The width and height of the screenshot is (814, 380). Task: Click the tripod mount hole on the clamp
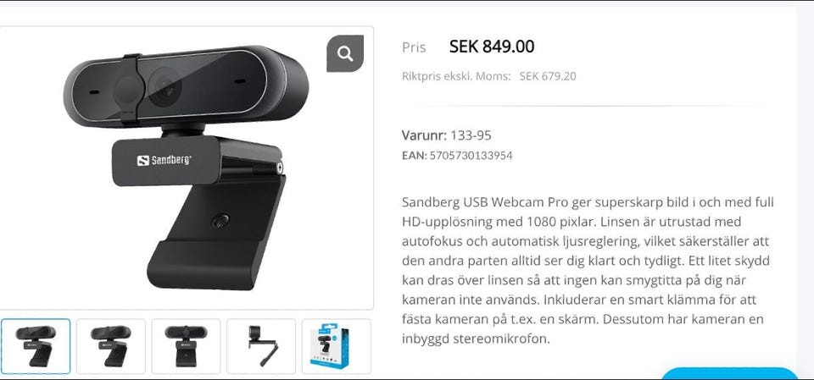point(220,221)
